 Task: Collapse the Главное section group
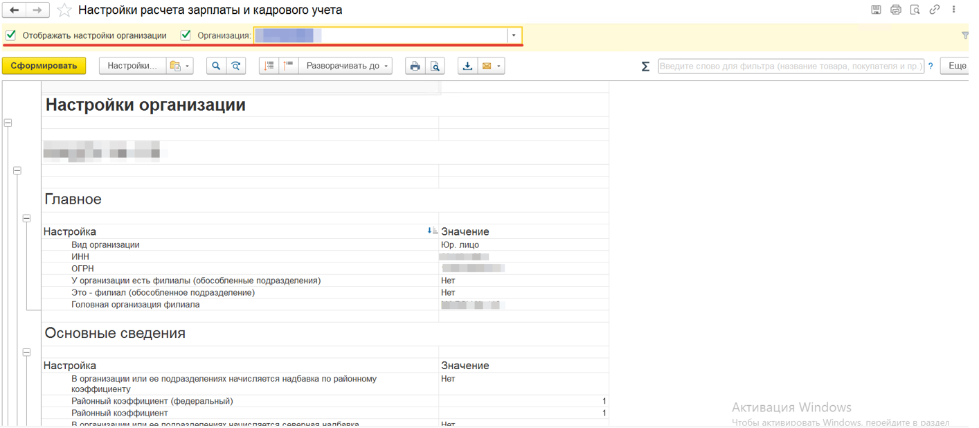click(26, 218)
